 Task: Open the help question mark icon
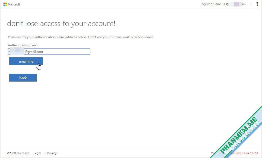[x=257, y=4]
